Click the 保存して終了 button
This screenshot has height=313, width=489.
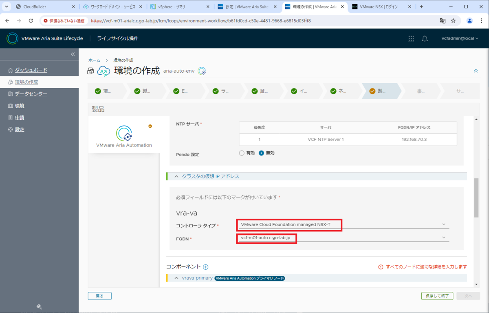pyautogui.click(x=437, y=296)
